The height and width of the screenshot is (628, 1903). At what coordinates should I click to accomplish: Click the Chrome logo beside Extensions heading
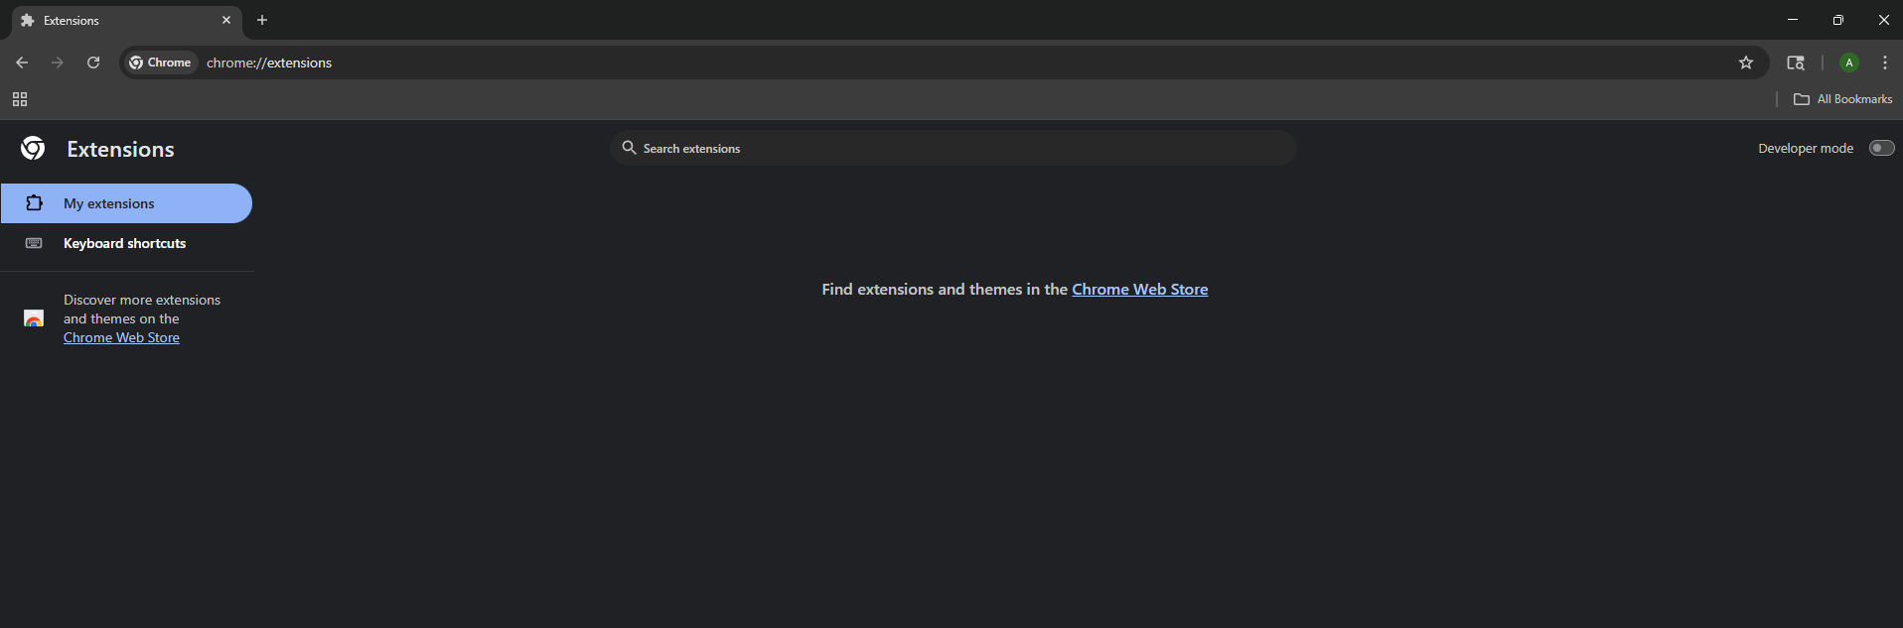point(33,149)
